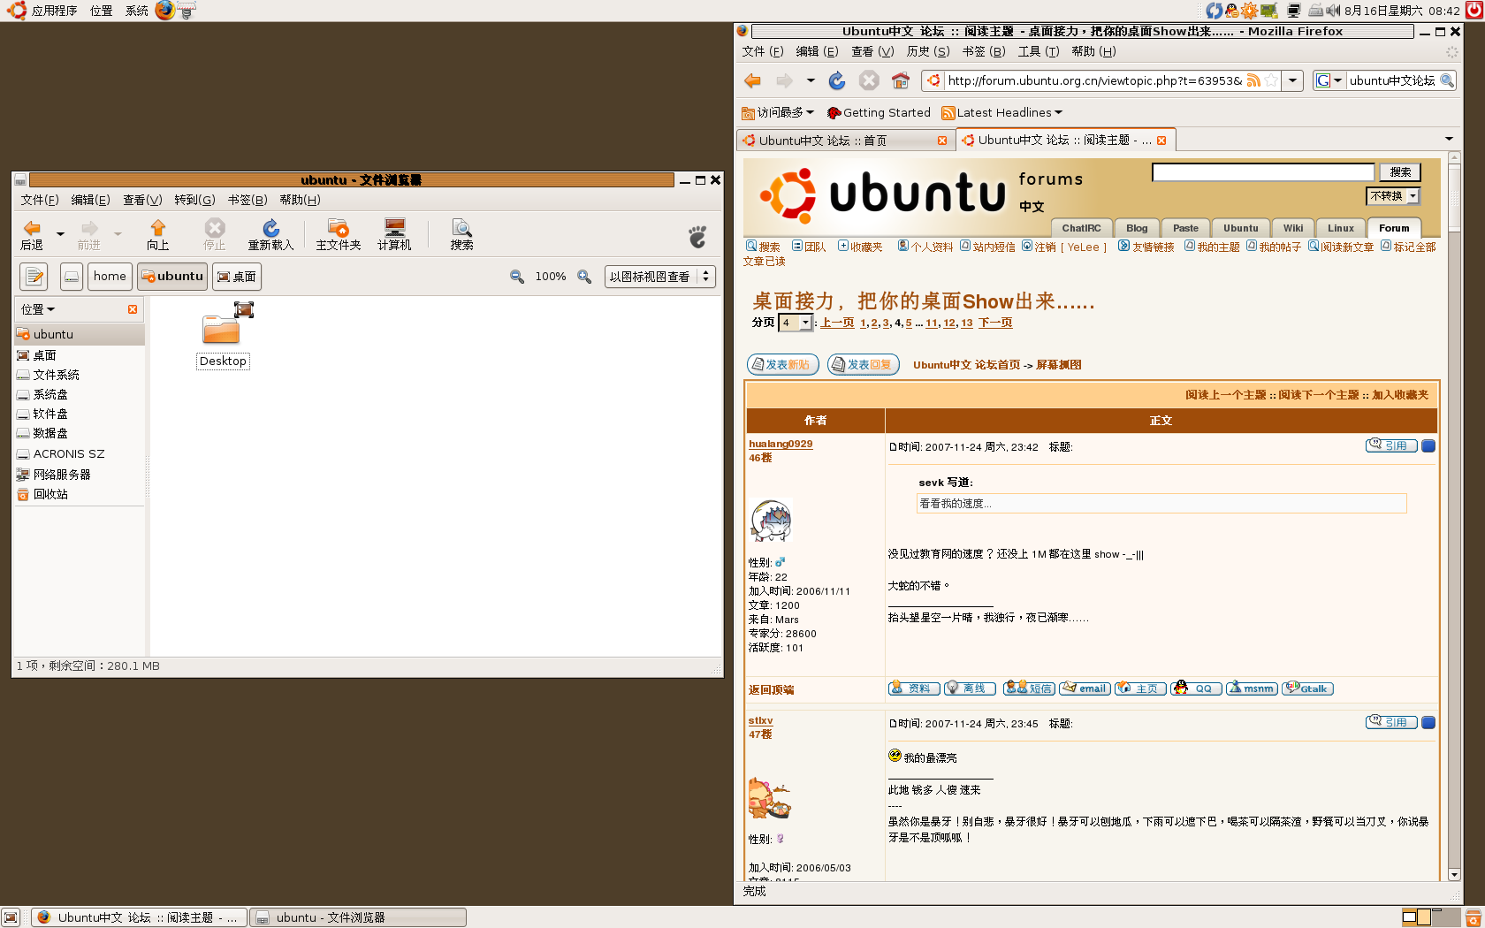Click the Wiki tab on forum header
The image size is (1485, 928).
pyautogui.click(x=1293, y=228)
